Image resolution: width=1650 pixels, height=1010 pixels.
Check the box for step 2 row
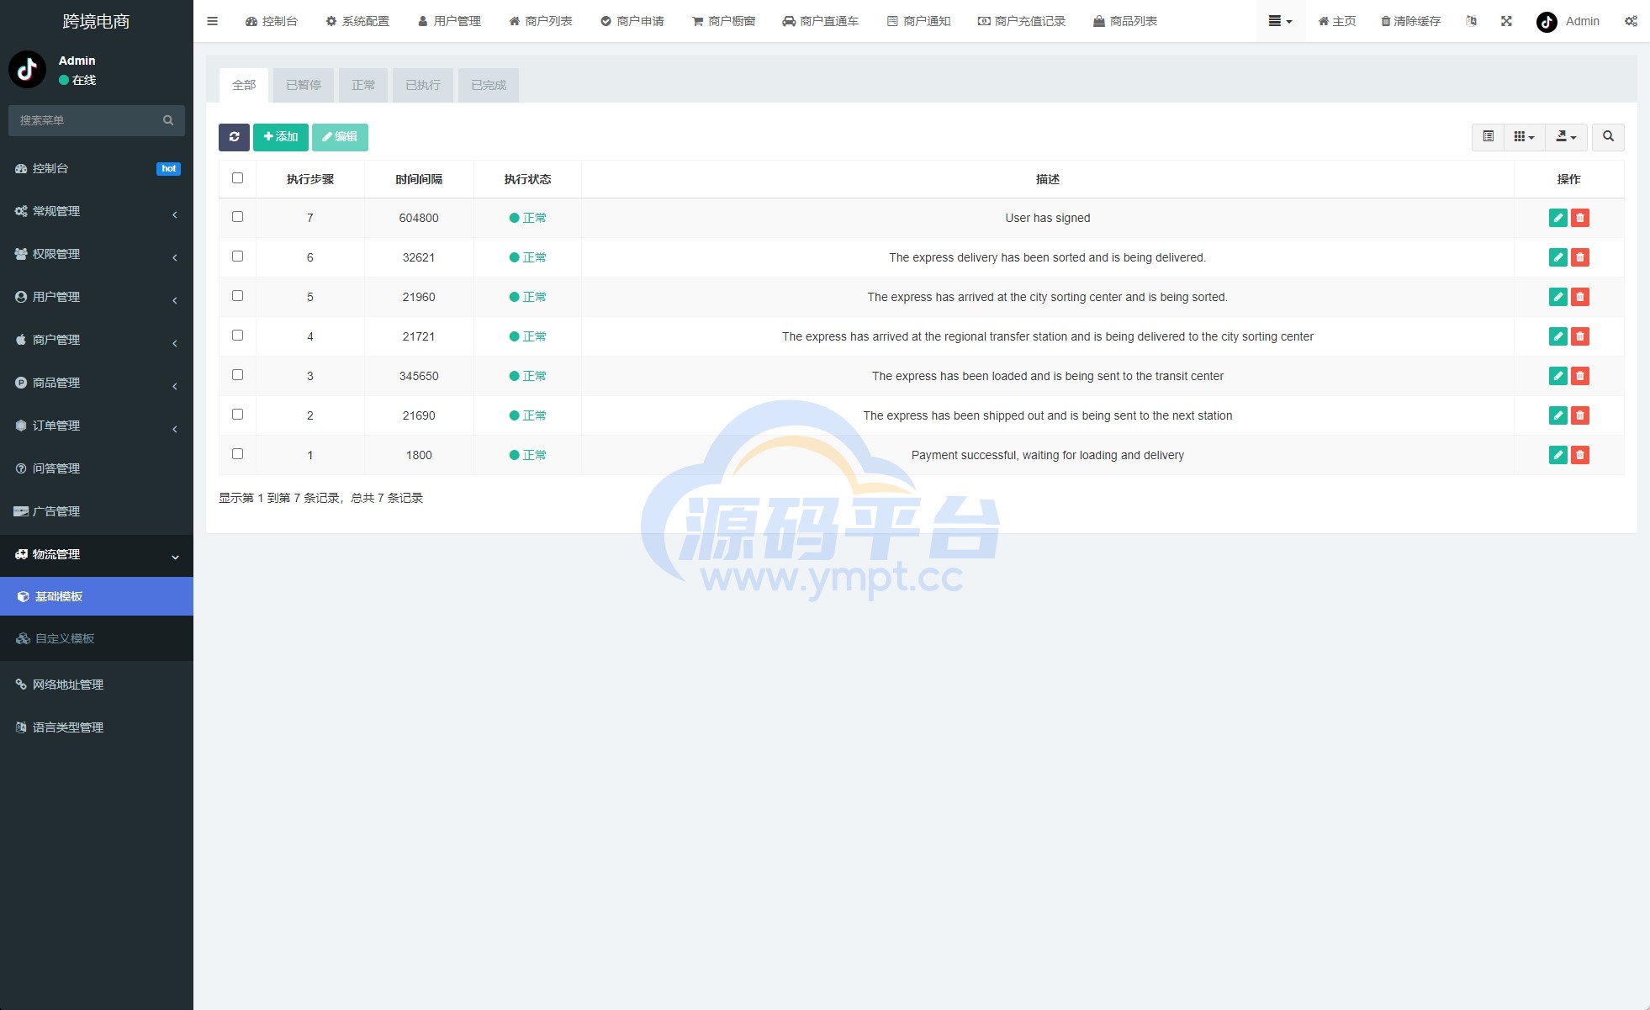(237, 415)
